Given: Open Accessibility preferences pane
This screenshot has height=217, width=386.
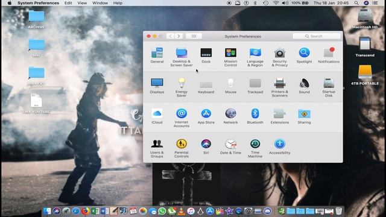Looking at the screenshot, I should pos(280,146).
